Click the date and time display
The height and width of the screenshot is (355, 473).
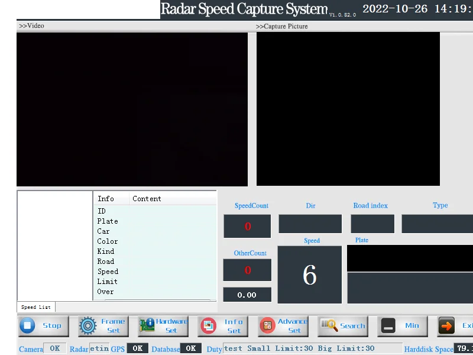[417, 9]
